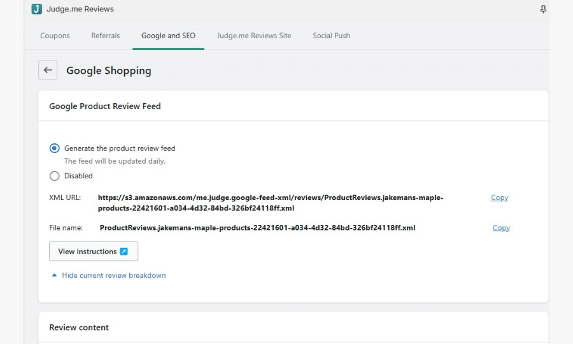The height and width of the screenshot is (344, 573).
Task: Select the Google and SEO tab
Action: click(x=168, y=36)
